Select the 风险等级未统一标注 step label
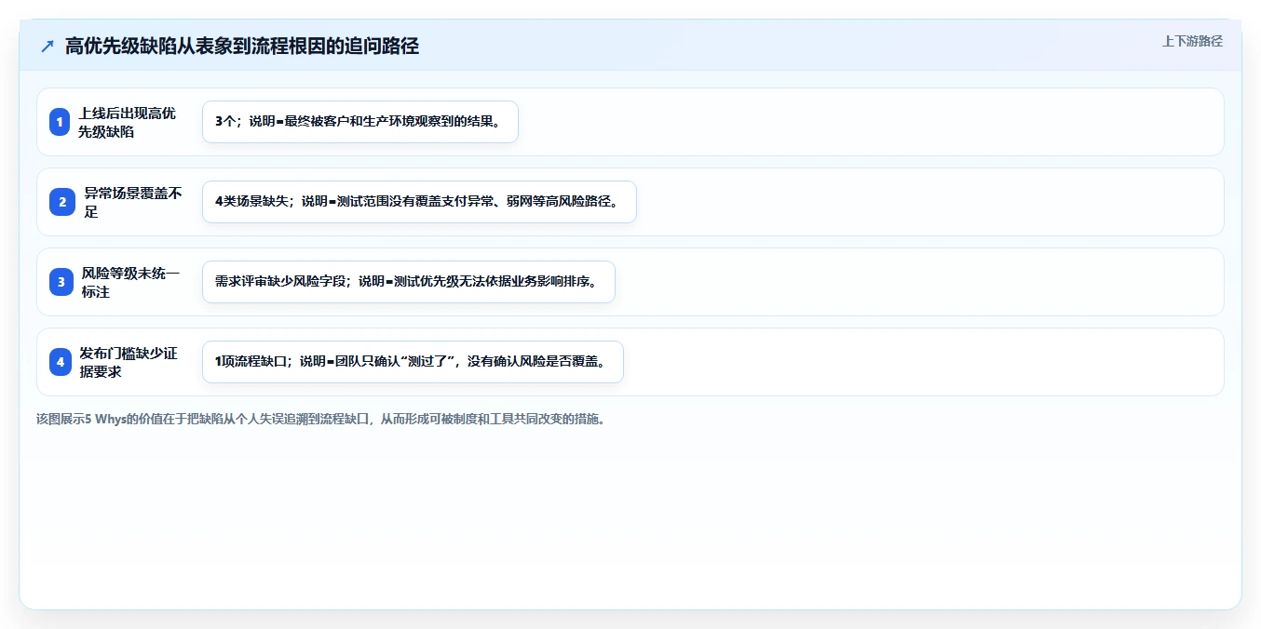 tap(131, 282)
